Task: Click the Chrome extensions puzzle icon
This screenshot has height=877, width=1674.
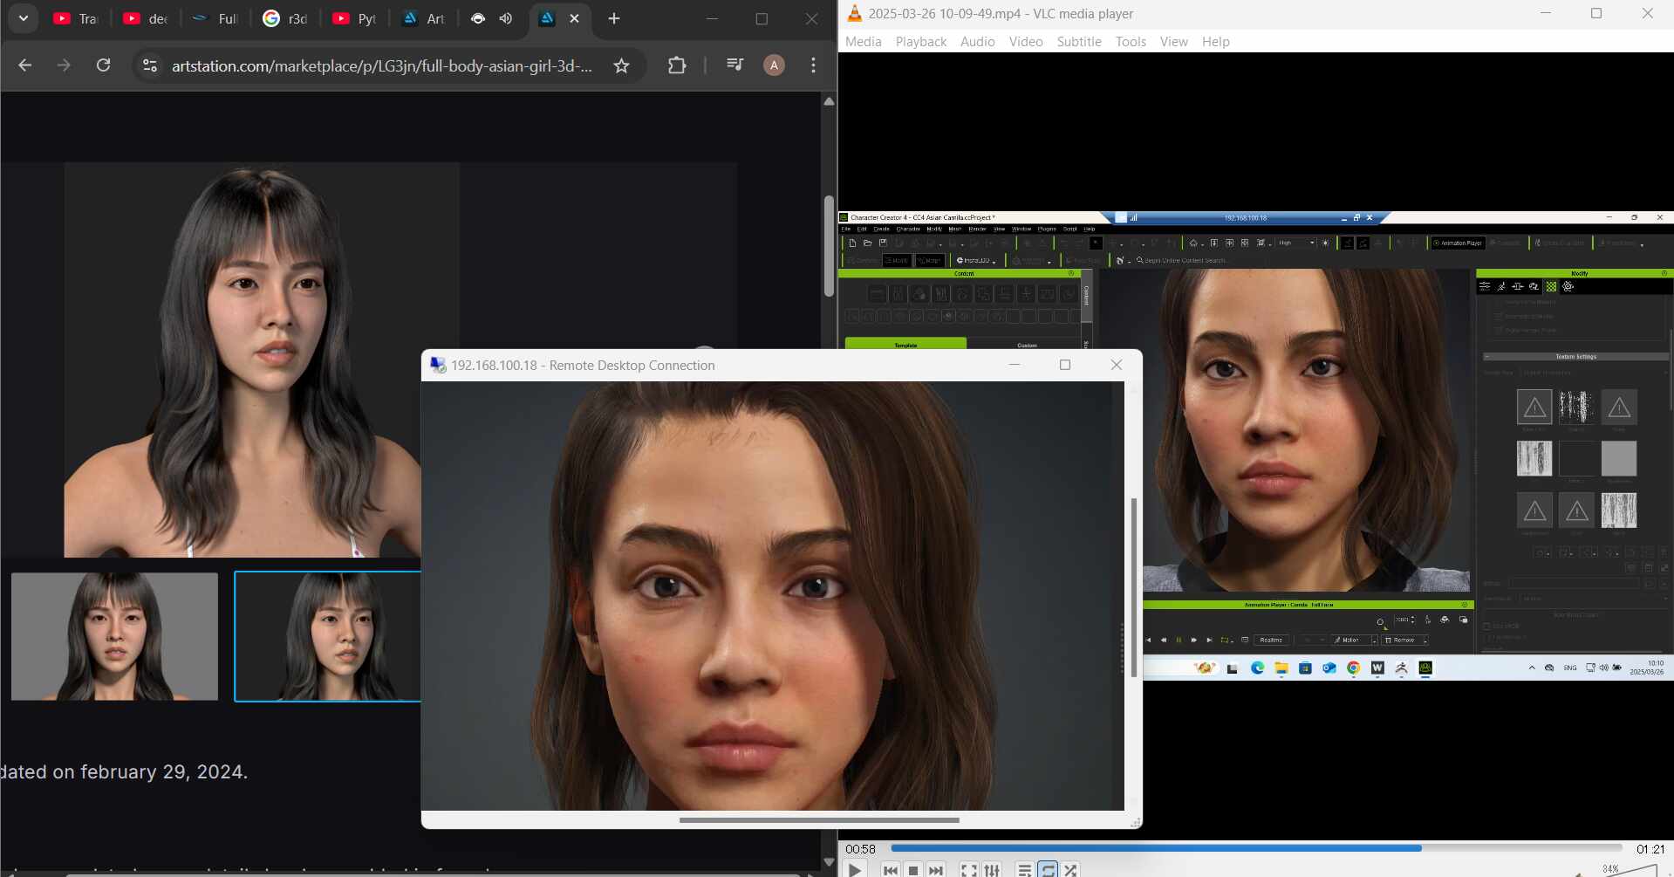Action: tap(677, 65)
